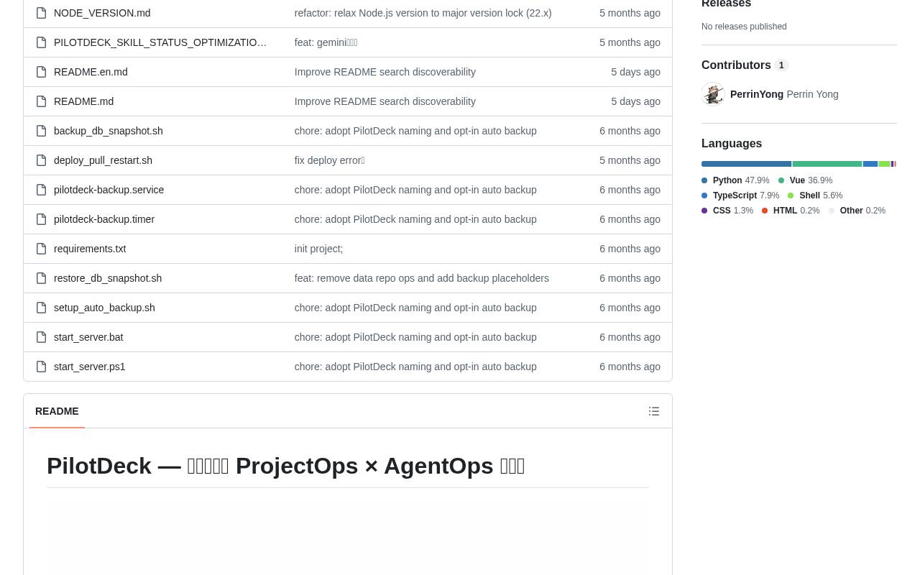The height and width of the screenshot is (575, 920).
Task: Click the file icon beside start_server.ps1
Action: (41, 367)
